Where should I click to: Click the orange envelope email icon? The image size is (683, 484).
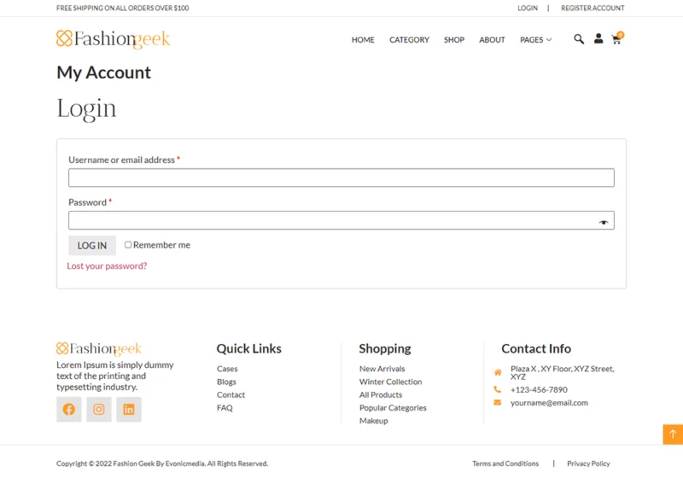coord(497,403)
